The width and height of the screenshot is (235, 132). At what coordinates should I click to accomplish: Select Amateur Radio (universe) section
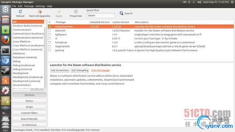28,26
